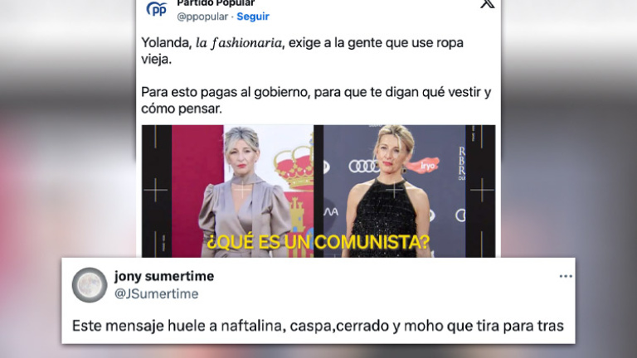Click the X logo icon in tweet corner
Viewport: 637px width, 358px height.
[487, 3]
